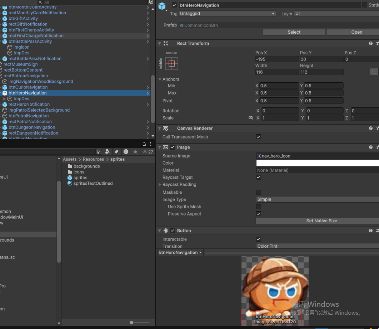Toggle hidden packages visibility count 27
The width and height of the screenshot is (379, 329).
pyautogui.click(x=148, y=152)
